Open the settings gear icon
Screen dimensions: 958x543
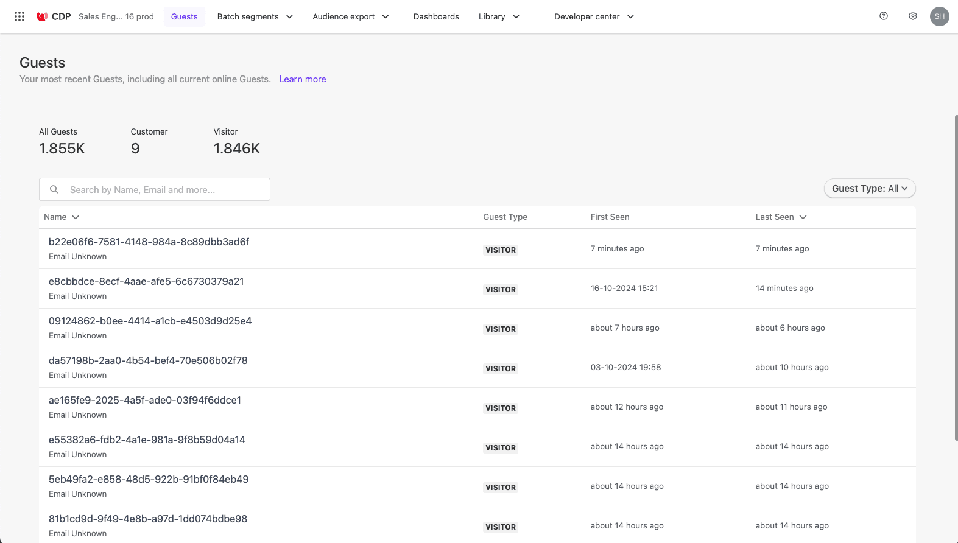913,16
